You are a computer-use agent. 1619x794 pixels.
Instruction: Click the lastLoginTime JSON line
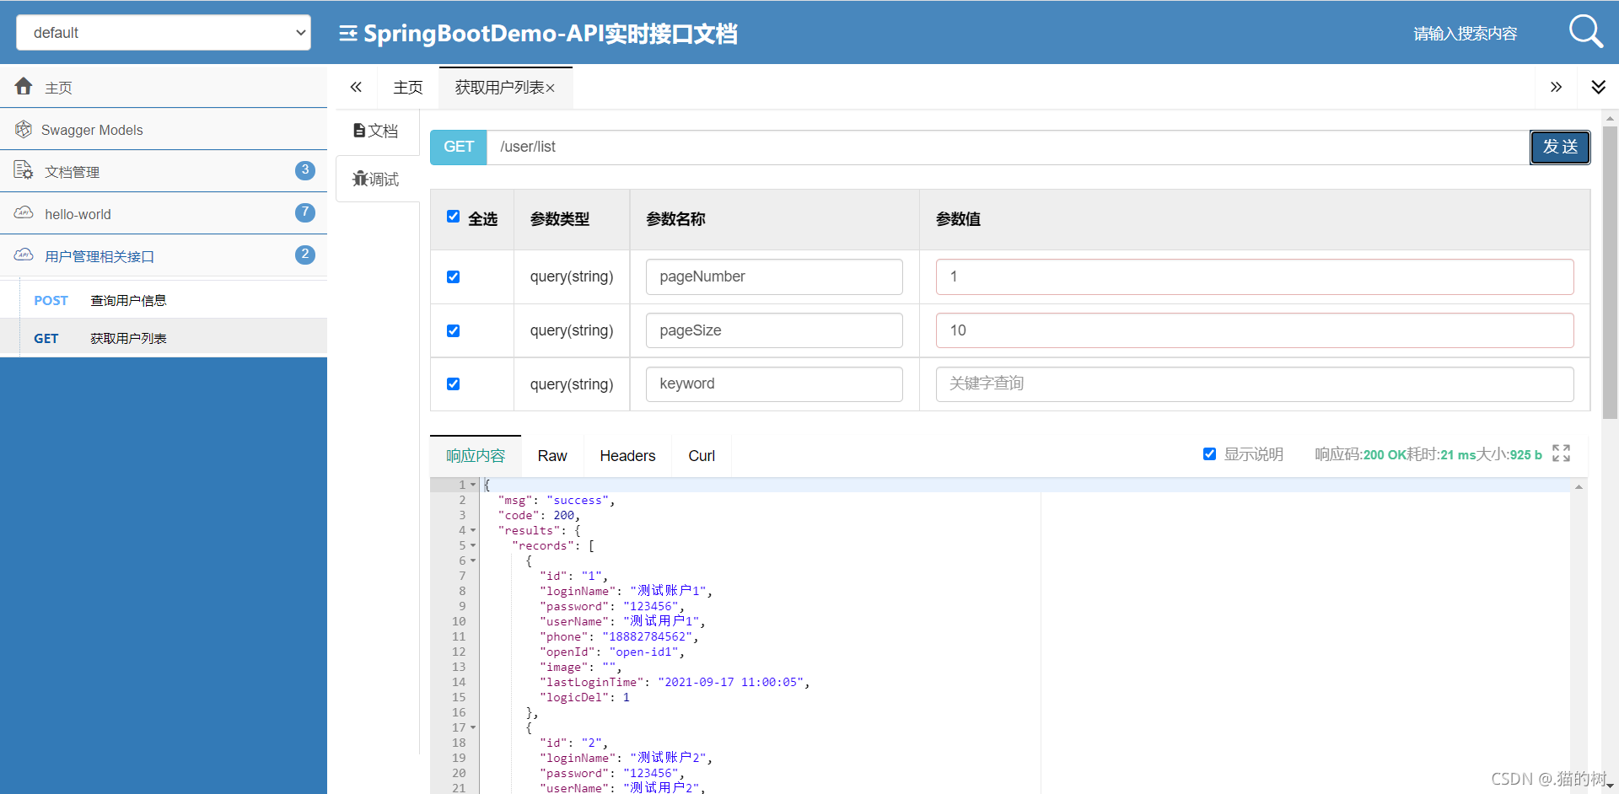[x=675, y=682]
